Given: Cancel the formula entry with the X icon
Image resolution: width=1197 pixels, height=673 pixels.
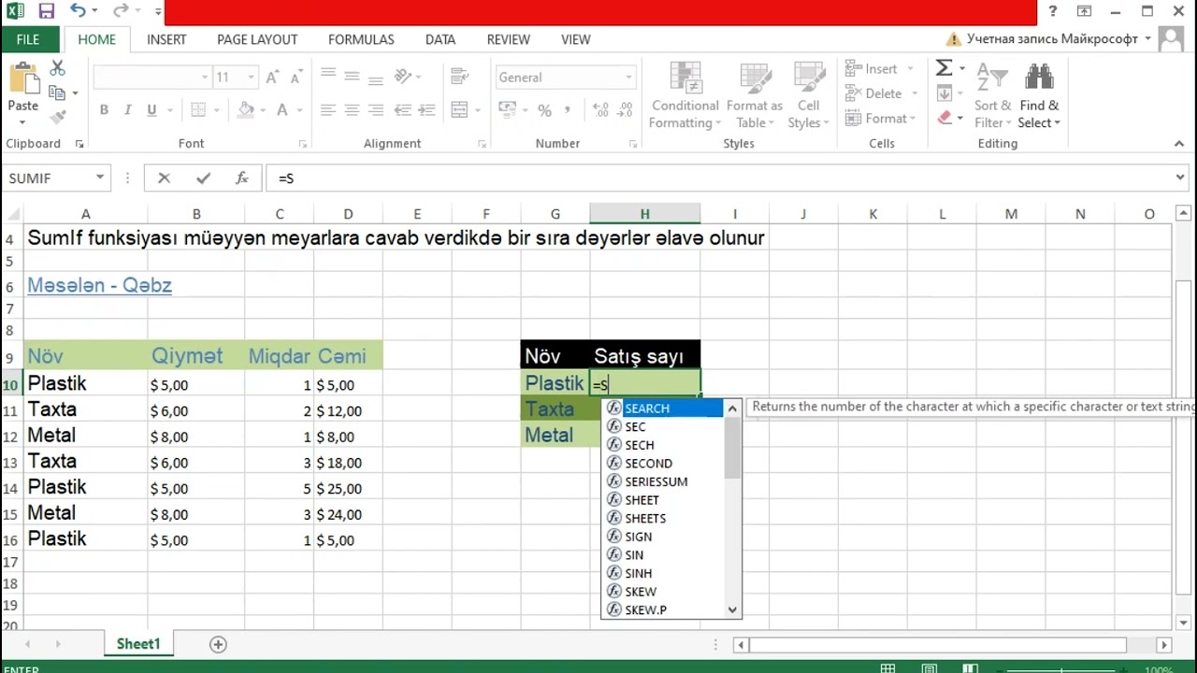Looking at the screenshot, I should [164, 178].
